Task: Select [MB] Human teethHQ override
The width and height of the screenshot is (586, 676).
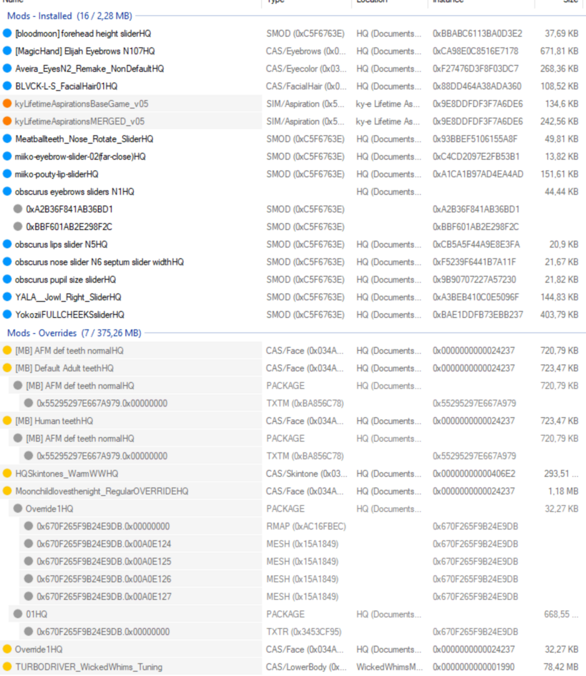Action: (54, 421)
